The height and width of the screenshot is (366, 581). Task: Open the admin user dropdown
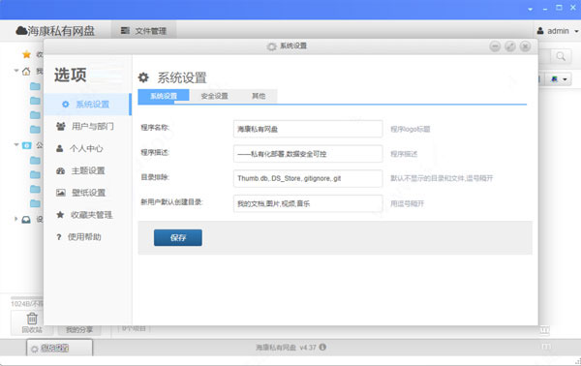558,31
